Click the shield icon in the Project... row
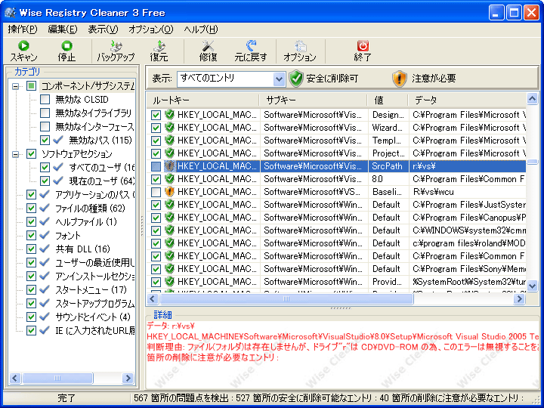 pos(169,153)
